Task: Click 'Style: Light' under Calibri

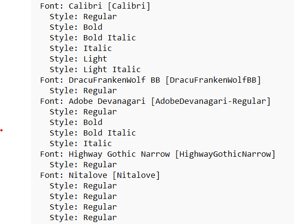Action: pyautogui.click(x=78, y=59)
